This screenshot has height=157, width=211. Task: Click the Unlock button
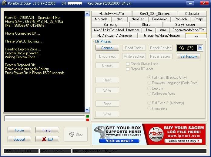(x=107, y=65)
